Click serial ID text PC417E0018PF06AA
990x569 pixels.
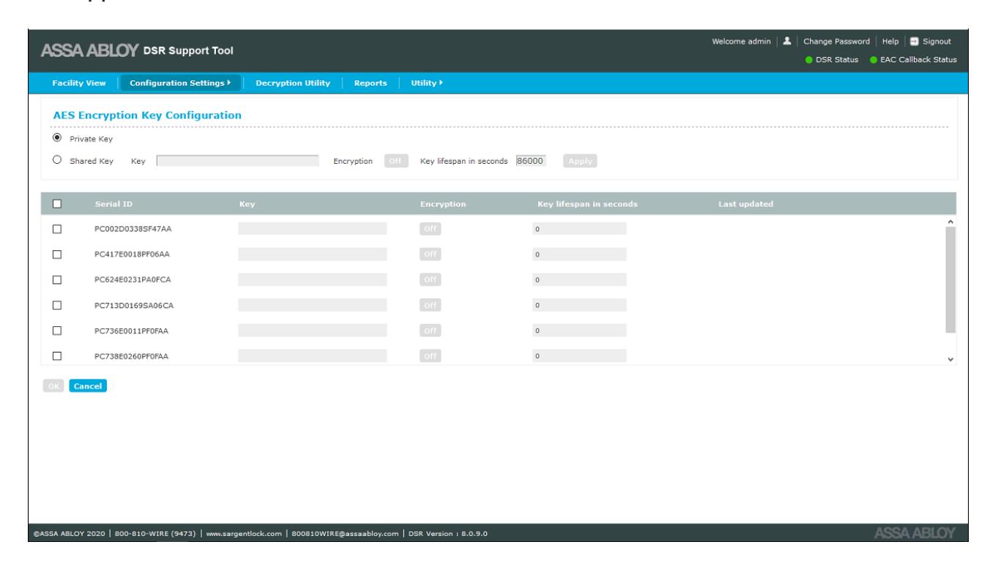[132, 255]
